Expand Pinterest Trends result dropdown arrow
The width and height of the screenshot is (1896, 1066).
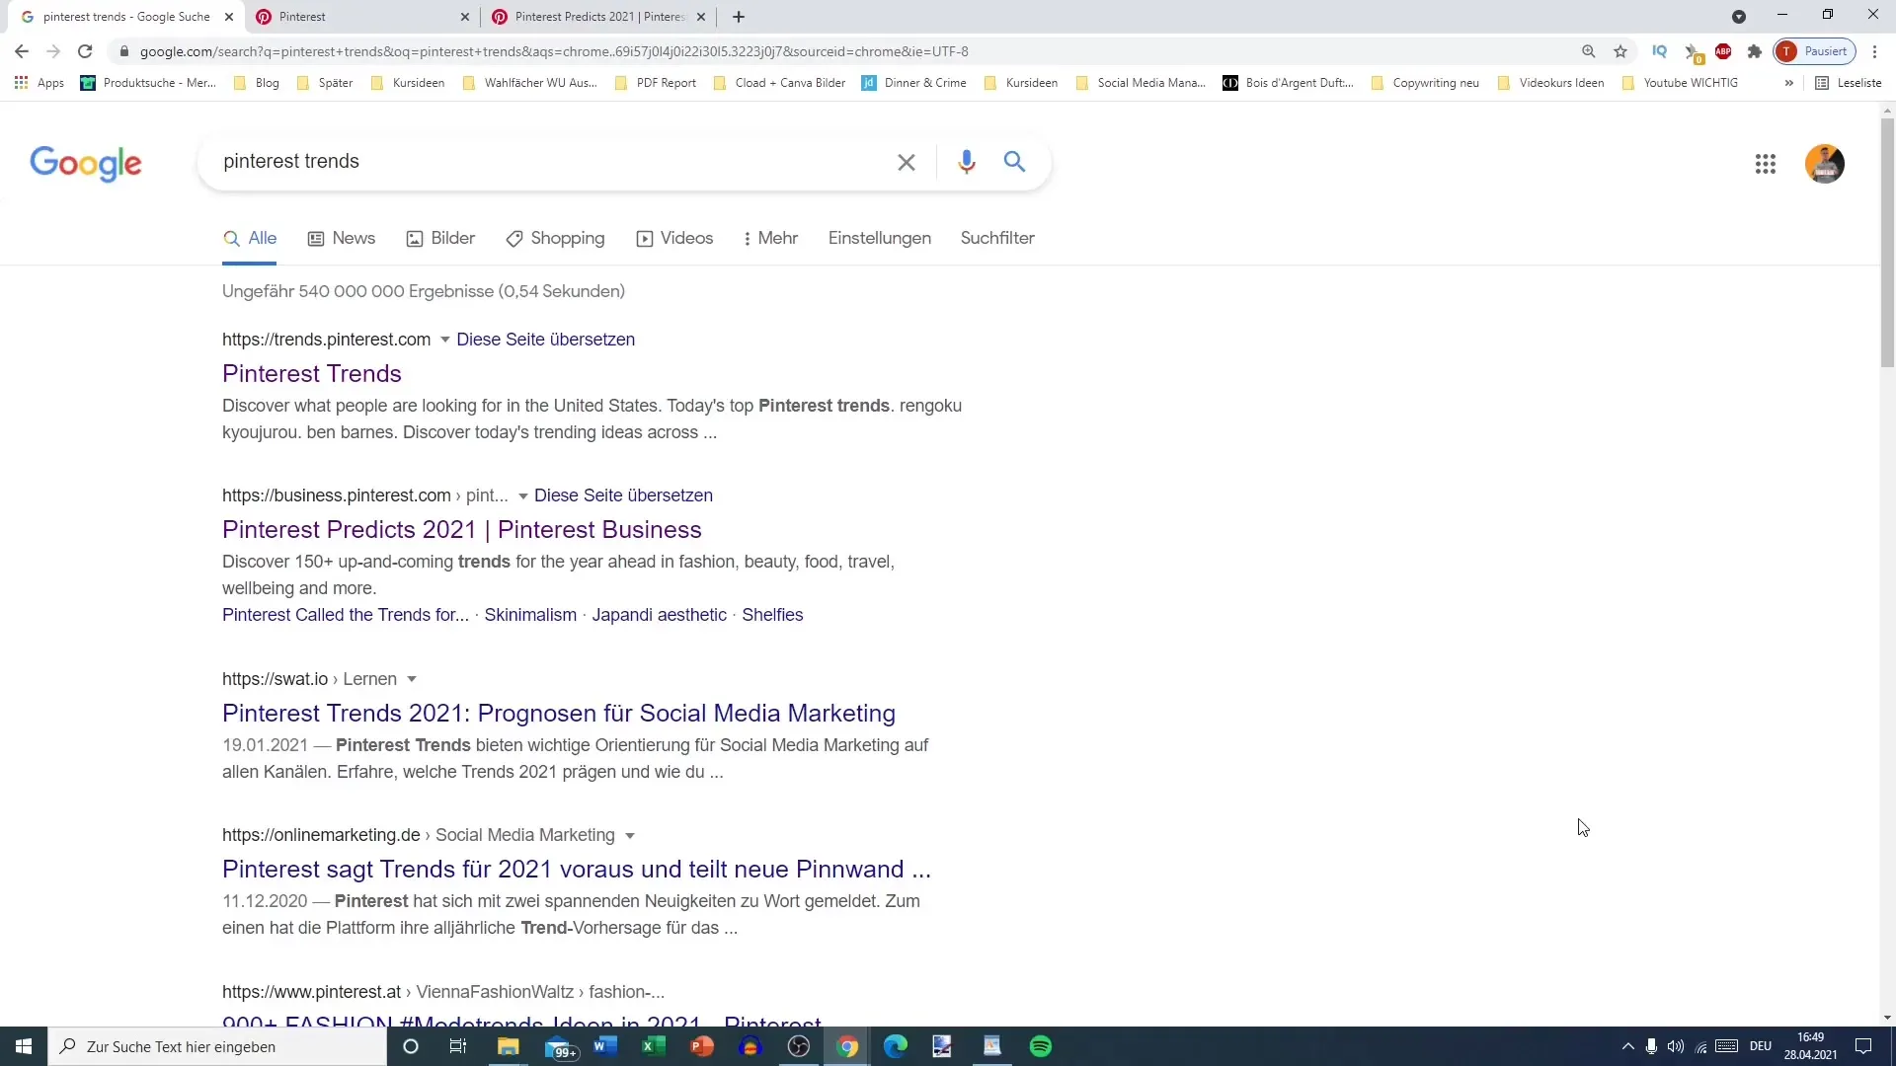point(444,340)
